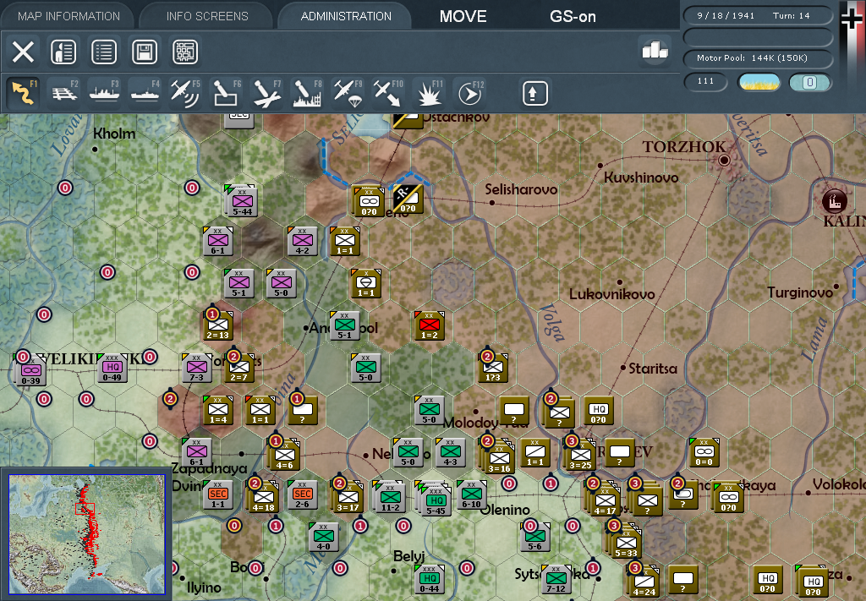The width and height of the screenshot is (866, 601).
Task: Click the Motor Pool 144K (150K) readout
Action: pos(758,58)
